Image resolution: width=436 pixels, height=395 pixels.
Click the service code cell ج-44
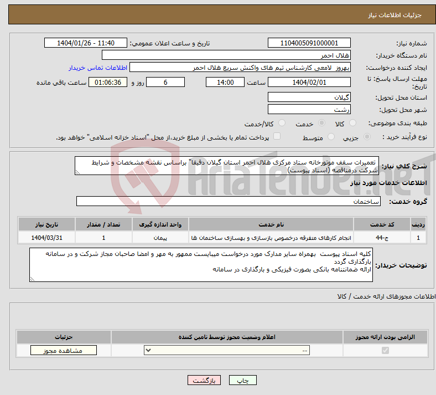point(382,238)
